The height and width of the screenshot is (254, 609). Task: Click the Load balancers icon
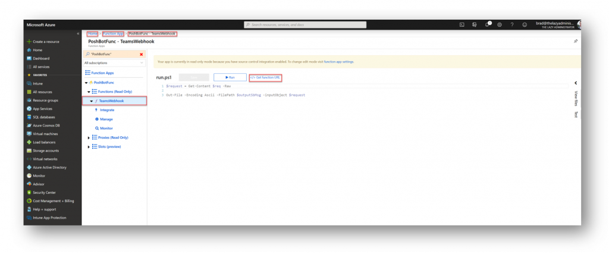coord(29,142)
